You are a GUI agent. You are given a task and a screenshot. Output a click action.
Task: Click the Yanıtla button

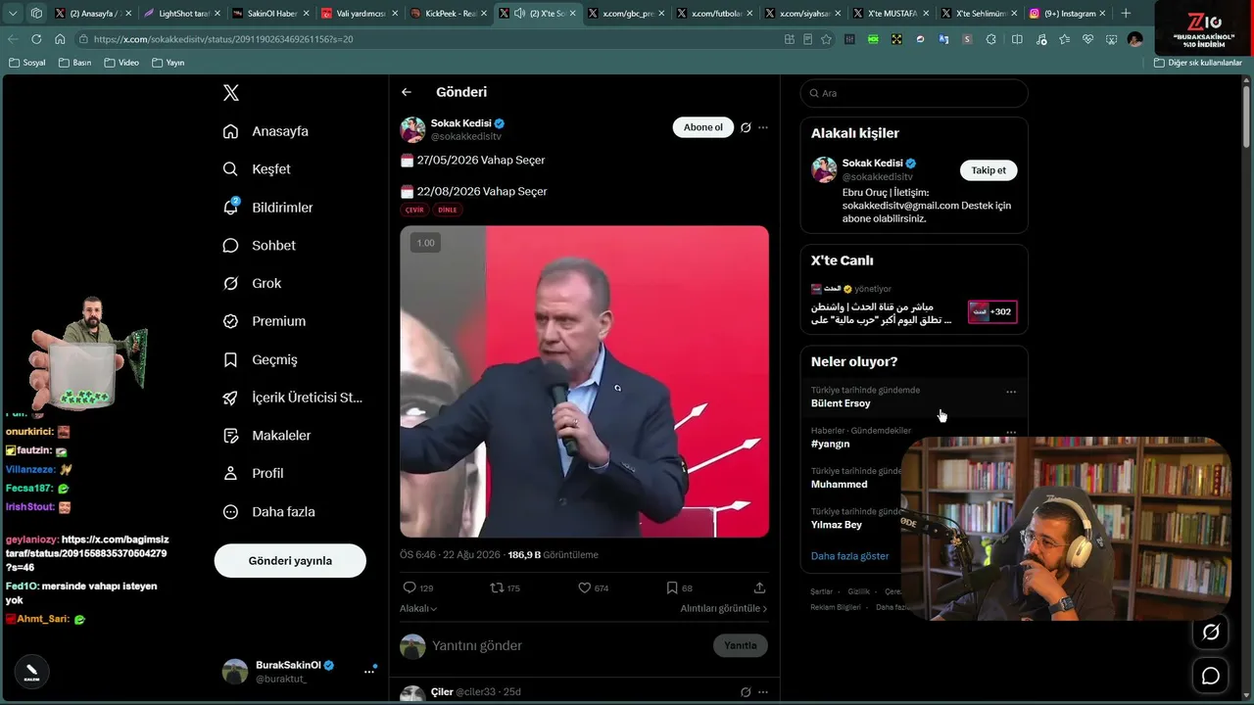coord(741,645)
